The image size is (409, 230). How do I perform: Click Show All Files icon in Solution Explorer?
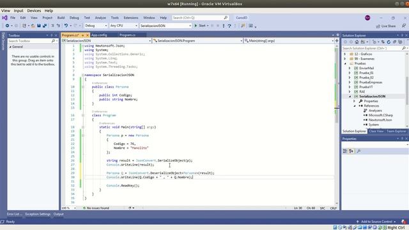click(x=400, y=42)
